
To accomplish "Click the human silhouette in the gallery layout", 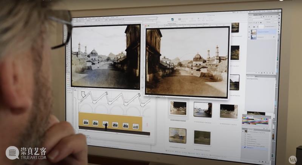I will click(106, 126).
